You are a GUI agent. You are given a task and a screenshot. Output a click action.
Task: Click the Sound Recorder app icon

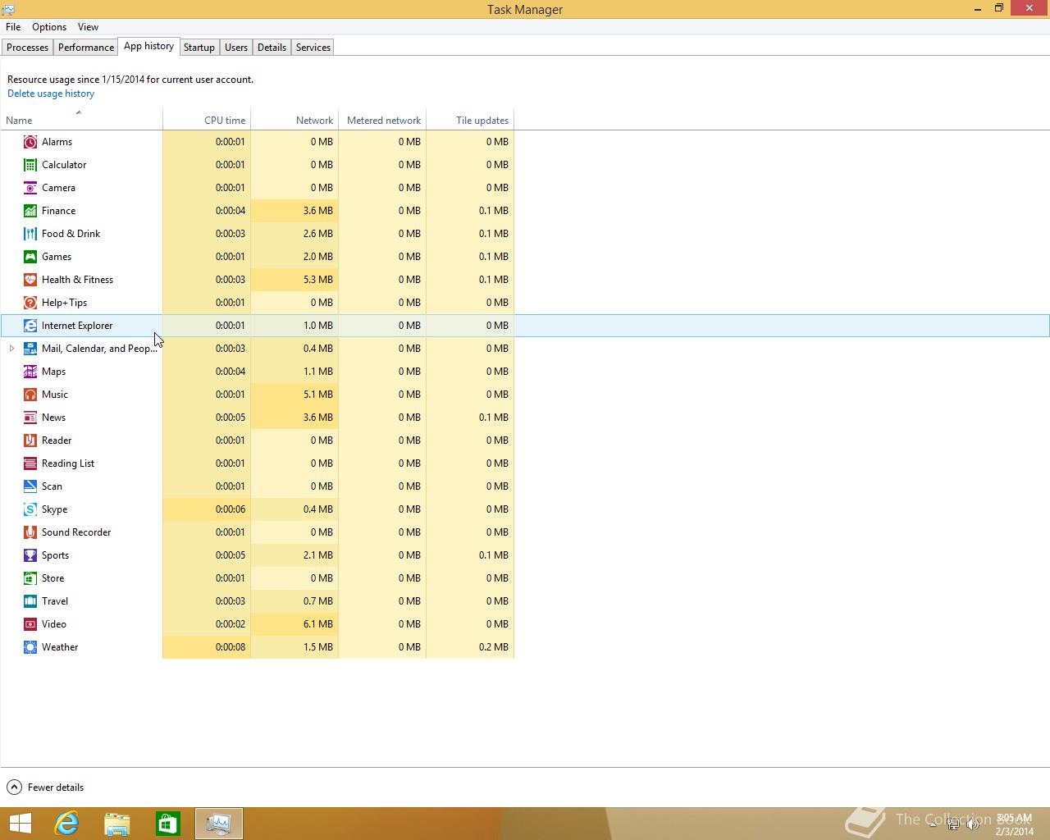pyautogui.click(x=30, y=532)
